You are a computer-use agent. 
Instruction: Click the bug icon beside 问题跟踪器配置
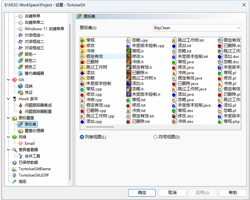point(21,112)
